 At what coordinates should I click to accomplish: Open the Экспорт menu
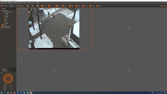pyautogui.click(x=25, y=3)
